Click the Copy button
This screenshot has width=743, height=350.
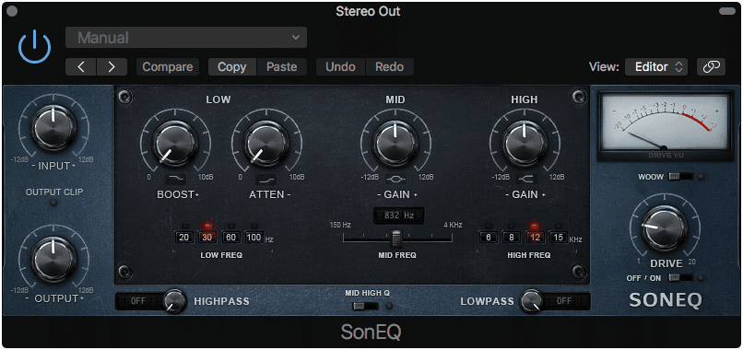point(232,67)
